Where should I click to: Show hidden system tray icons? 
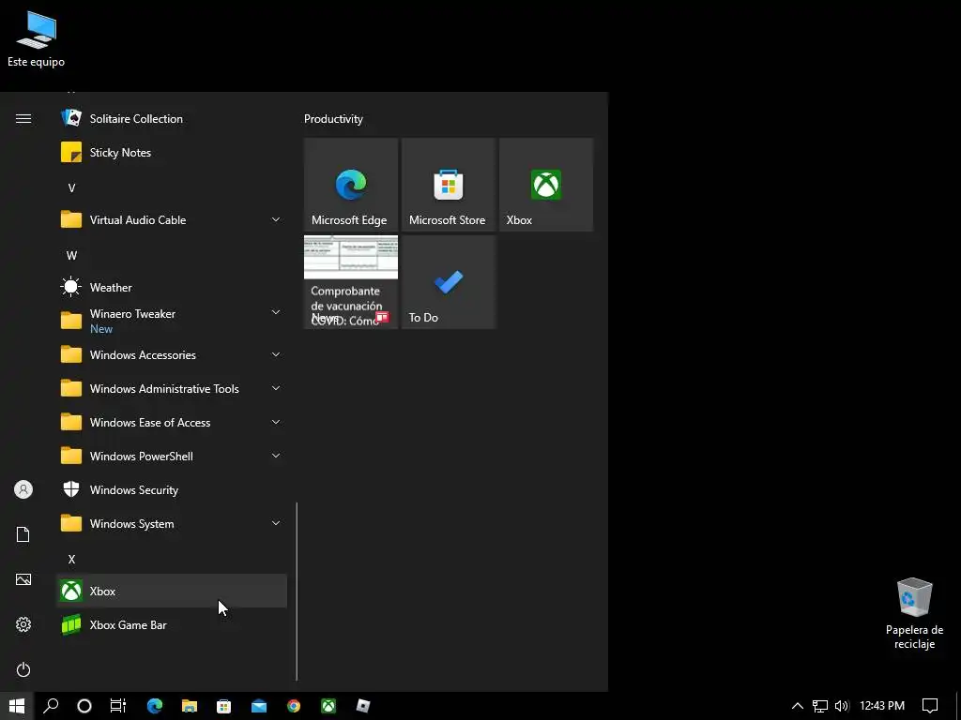coord(798,706)
